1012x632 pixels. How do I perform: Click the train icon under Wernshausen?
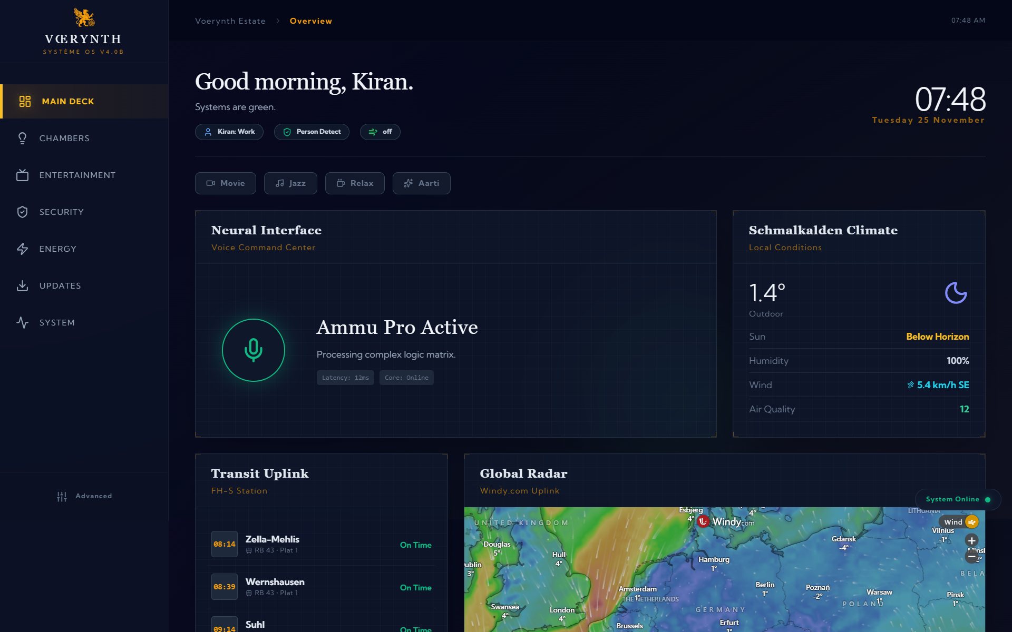(249, 593)
